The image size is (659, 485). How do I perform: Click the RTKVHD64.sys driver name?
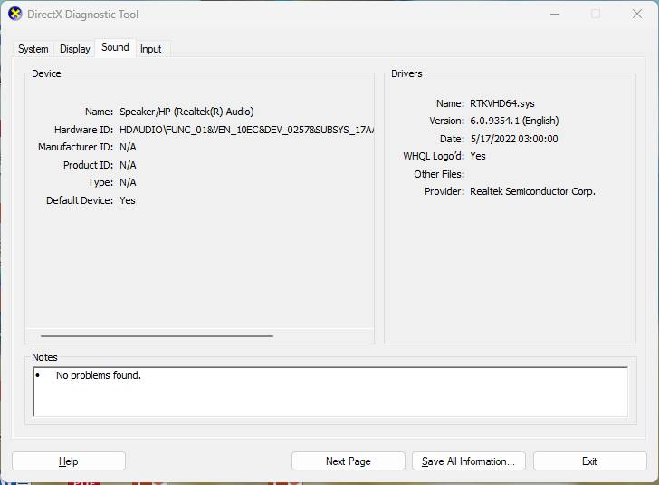coord(502,103)
